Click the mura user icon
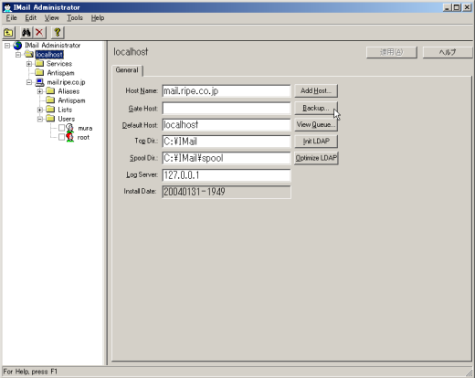Screen dimensions: 475x378 click(70, 128)
